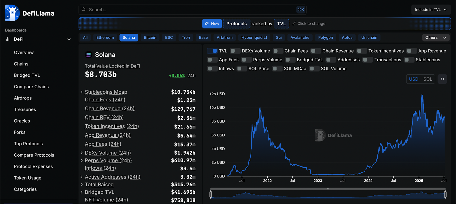
Task: Click the sparkle New button
Action: pos(212,24)
